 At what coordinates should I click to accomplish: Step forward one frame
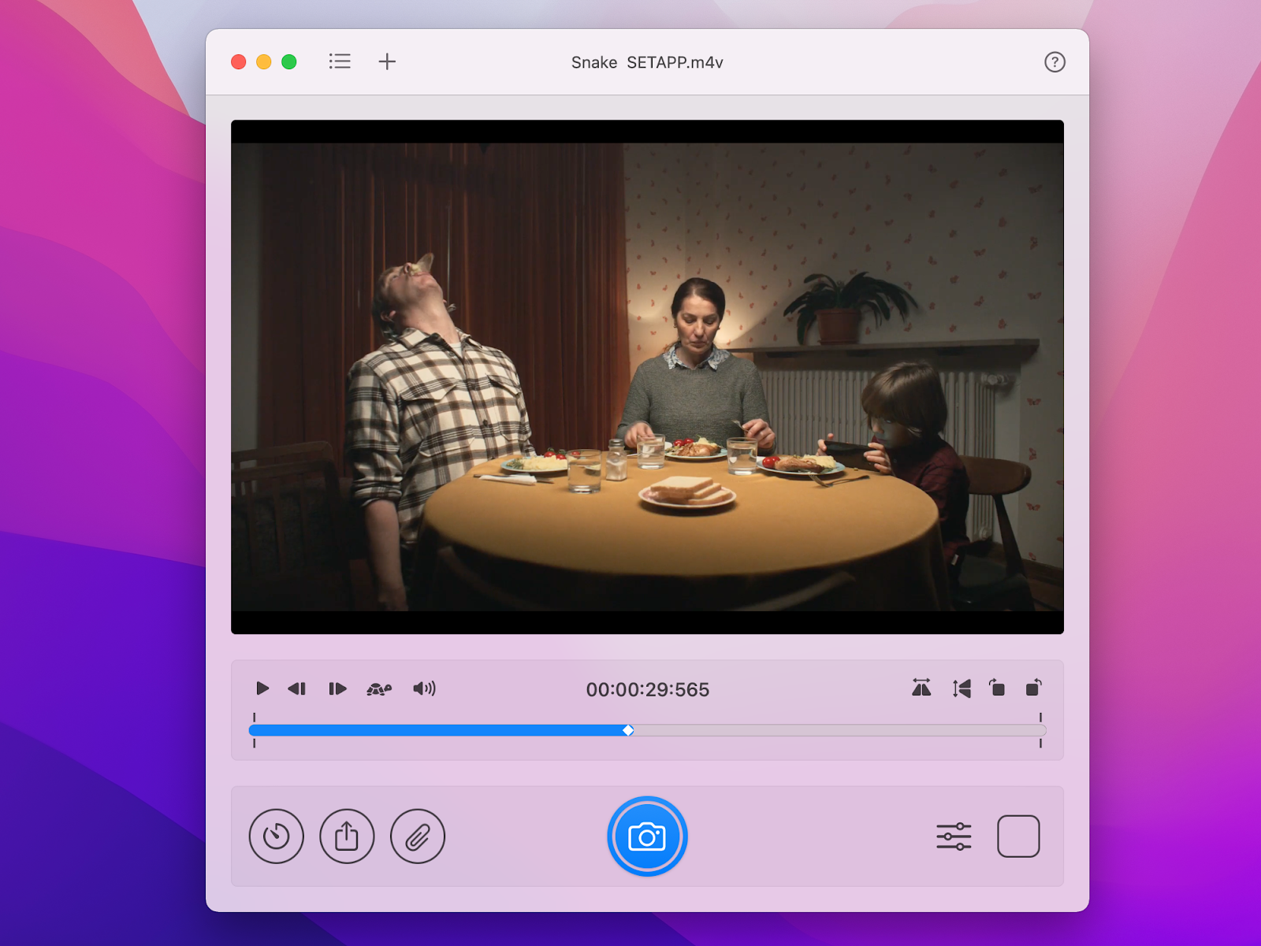click(337, 688)
